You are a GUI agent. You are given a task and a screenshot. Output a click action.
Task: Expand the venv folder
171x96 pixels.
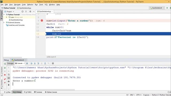pyautogui.click(x=6, y=17)
